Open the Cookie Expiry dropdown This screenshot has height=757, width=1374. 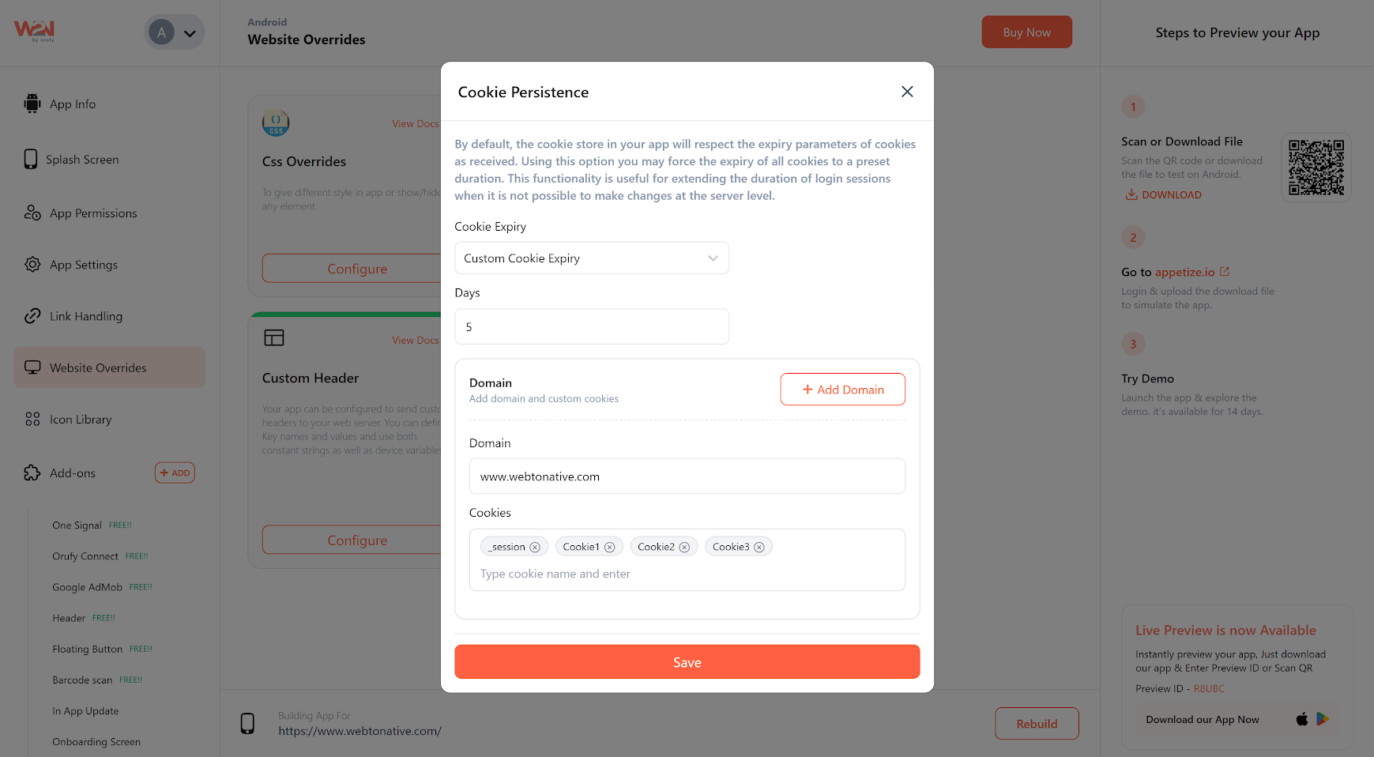point(591,258)
